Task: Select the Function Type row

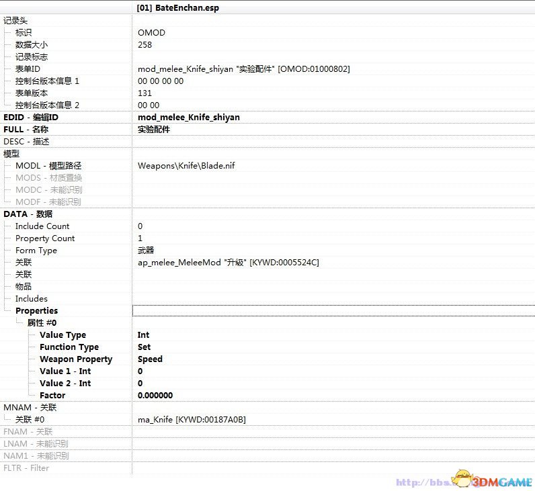Action: (x=69, y=347)
